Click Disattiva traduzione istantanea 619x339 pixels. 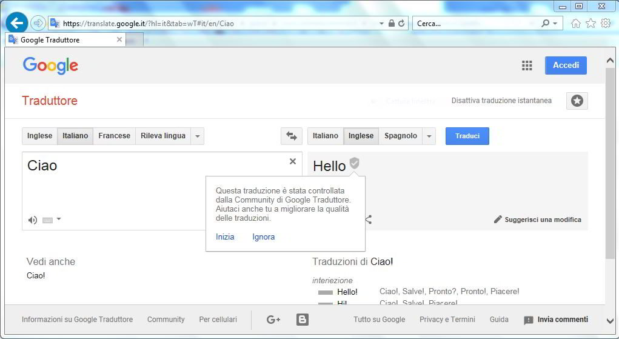[501, 100]
